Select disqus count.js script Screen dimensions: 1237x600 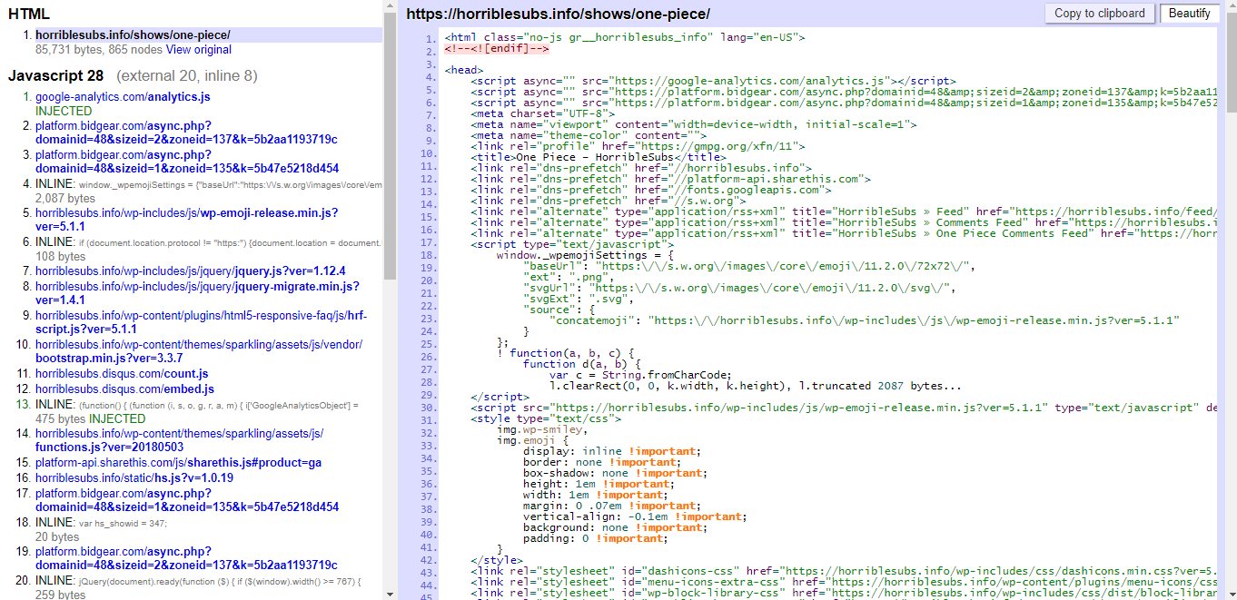[x=122, y=373]
